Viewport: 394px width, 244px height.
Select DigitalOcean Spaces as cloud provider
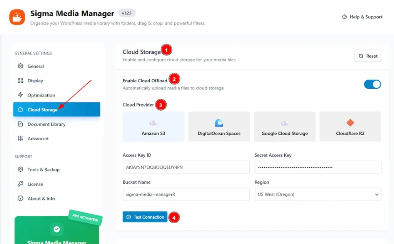(219, 126)
